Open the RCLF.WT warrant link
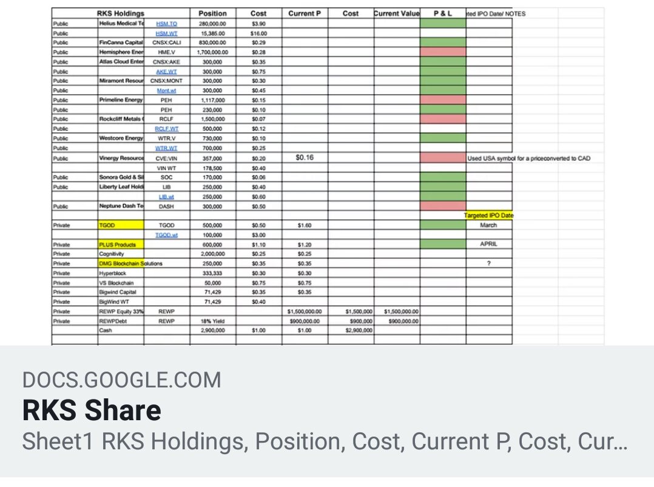This screenshot has height=487, width=654. click(x=166, y=129)
